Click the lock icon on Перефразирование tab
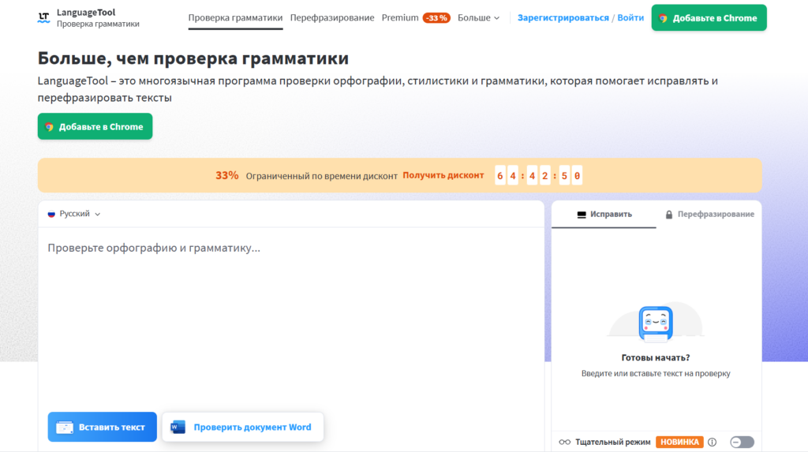Image resolution: width=808 pixels, height=452 pixels. pyautogui.click(x=669, y=215)
